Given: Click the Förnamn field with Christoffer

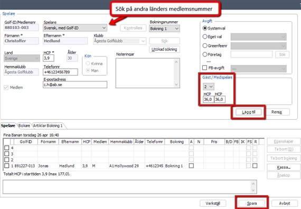Looking at the screenshot, I should pyautogui.click(x=21, y=41).
